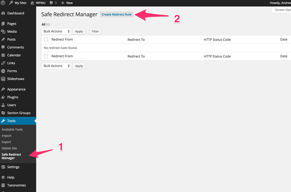Click the Forms icon in sidebar
Viewport: 291px width, 192px height.
(x=3, y=71)
